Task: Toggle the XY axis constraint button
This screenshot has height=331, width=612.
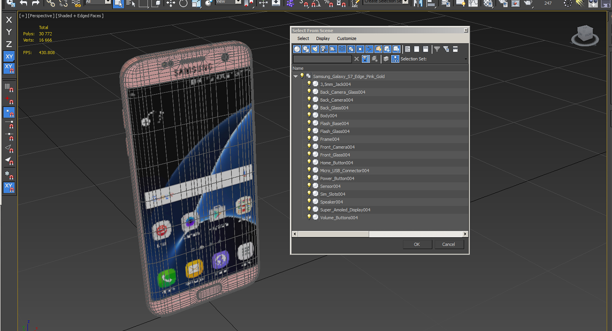Action: tap(9, 56)
